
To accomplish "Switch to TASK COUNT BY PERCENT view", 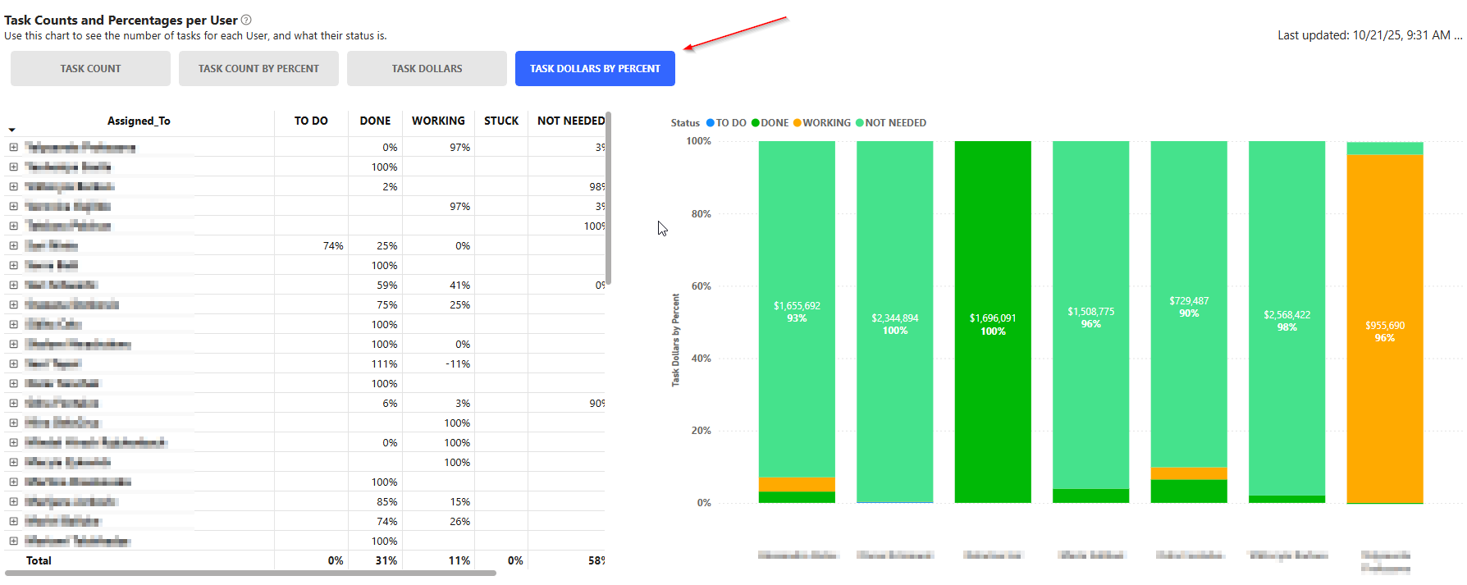I will [x=258, y=69].
